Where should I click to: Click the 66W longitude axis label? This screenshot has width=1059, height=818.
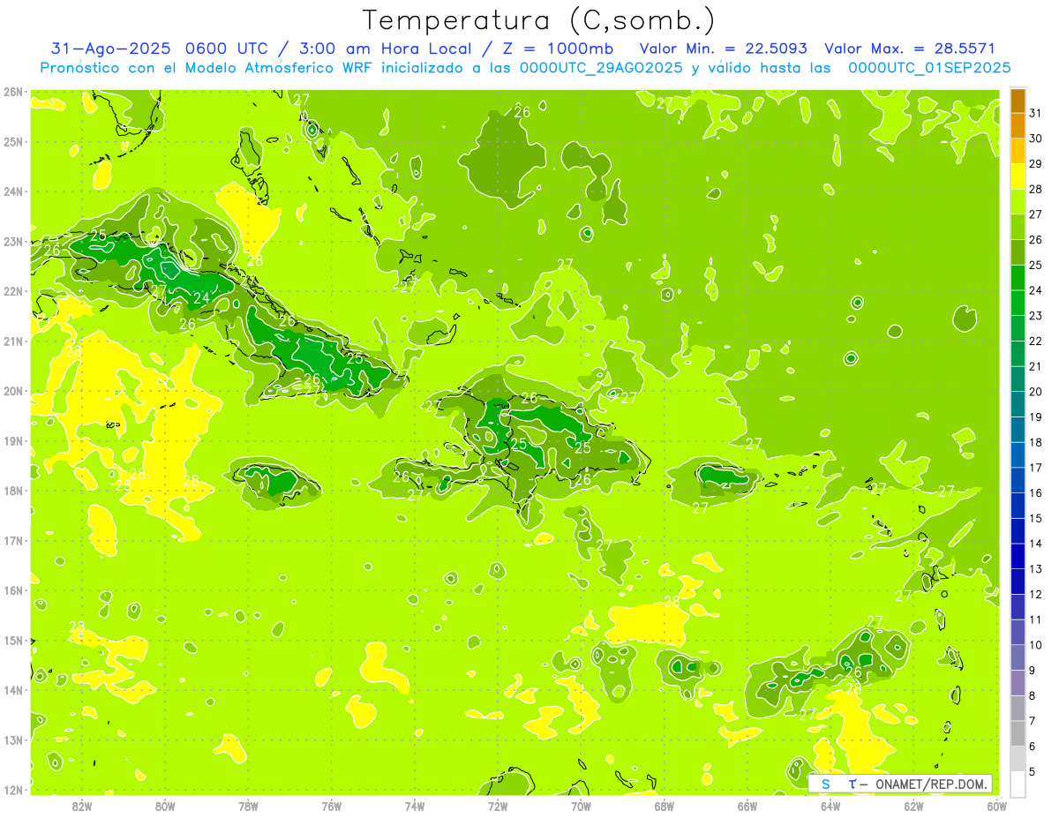(747, 807)
